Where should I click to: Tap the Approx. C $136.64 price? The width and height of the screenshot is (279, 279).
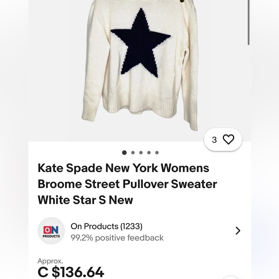[70, 270]
